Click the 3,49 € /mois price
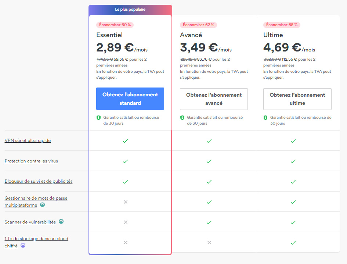 tap(206, 47)
